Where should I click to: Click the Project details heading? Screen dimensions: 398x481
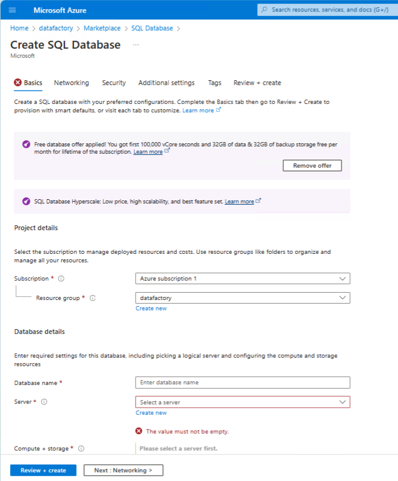tap(36, 228)
